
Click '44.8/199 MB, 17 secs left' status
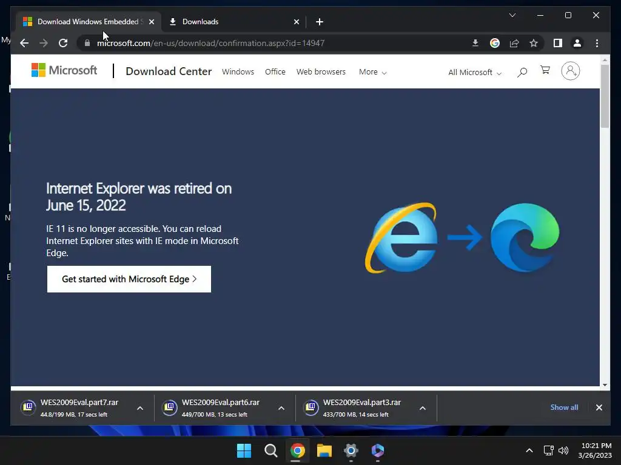(73, 415)
